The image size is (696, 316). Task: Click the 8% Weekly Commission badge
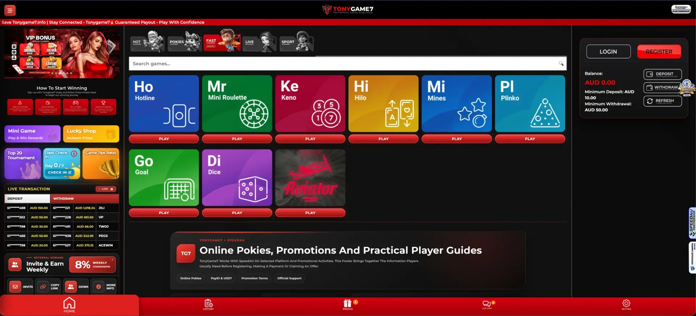coord(92,265)
